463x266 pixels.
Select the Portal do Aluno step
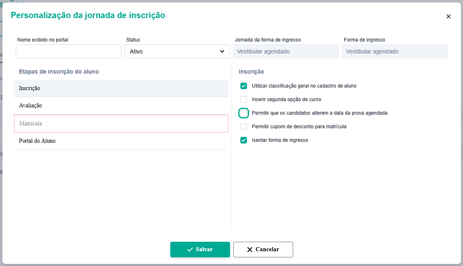[121, 141]
